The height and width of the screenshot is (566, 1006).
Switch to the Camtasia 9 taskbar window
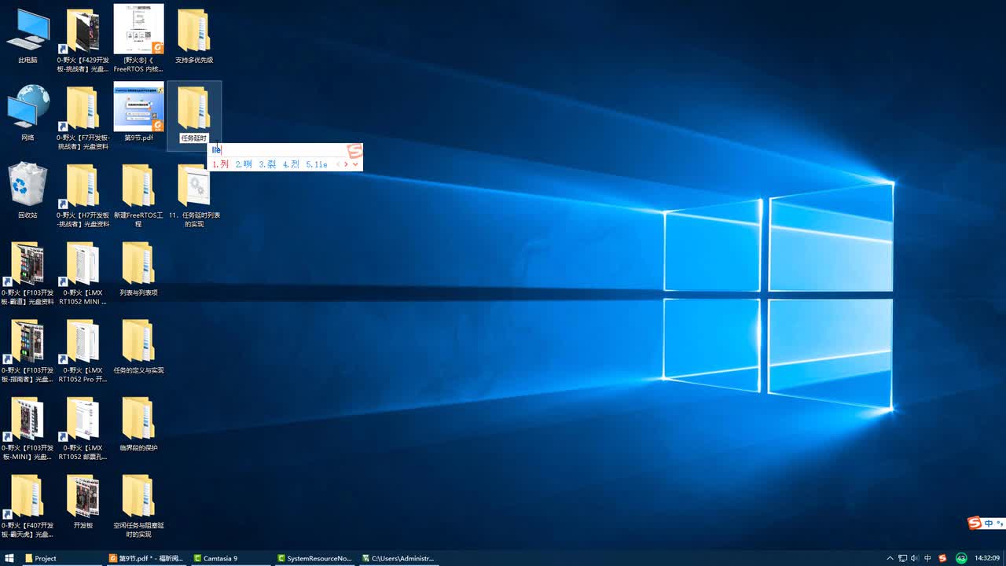tap(231, 558)
